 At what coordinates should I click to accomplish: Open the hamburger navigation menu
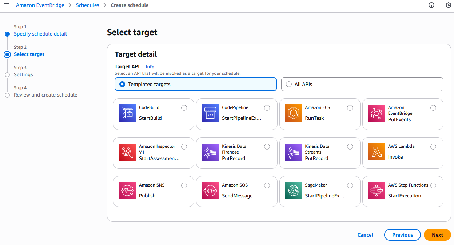pyautogui.click(x=6, y=5)
